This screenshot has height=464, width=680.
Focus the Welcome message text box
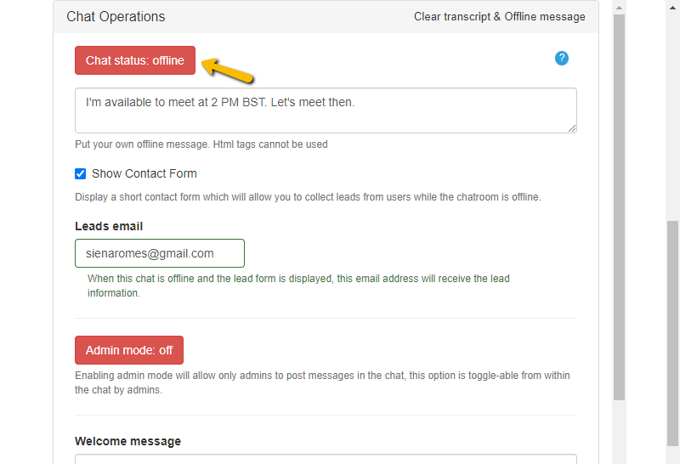pos(326,459)
